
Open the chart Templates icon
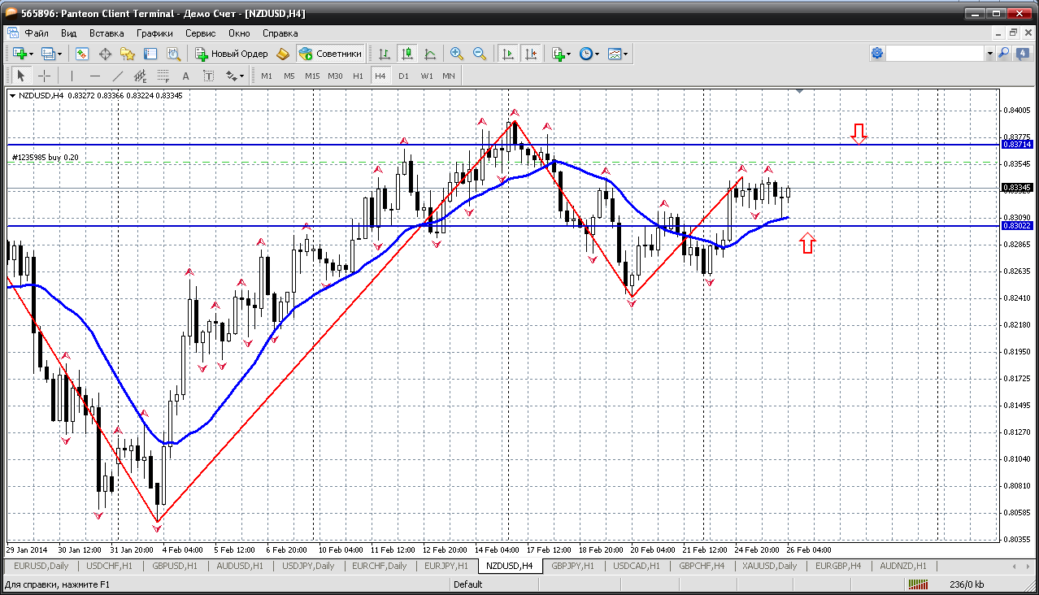point(615,54)
